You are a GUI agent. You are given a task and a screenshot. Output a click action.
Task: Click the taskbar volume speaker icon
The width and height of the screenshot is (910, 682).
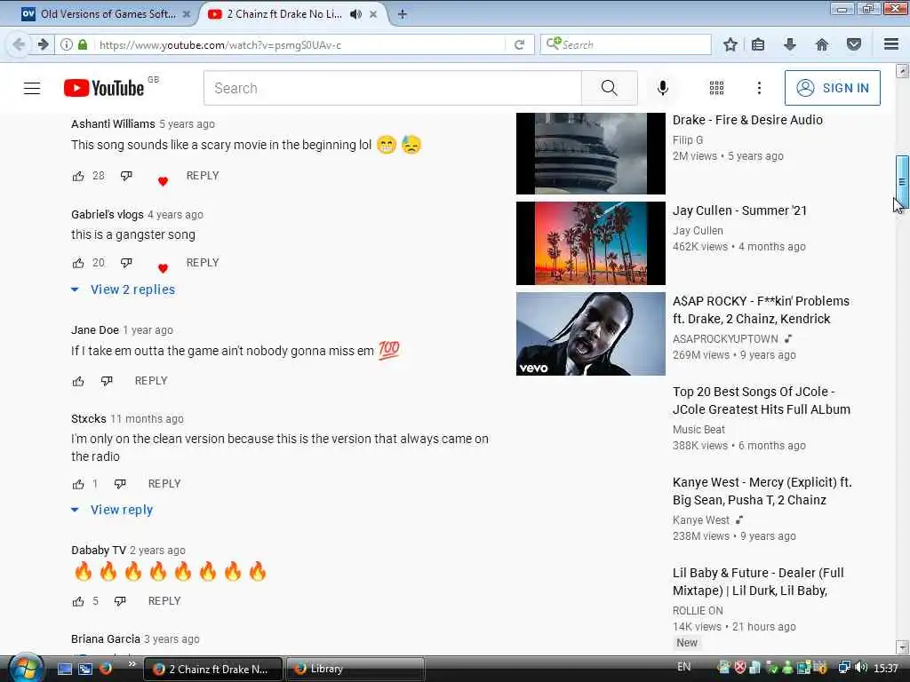861,668
